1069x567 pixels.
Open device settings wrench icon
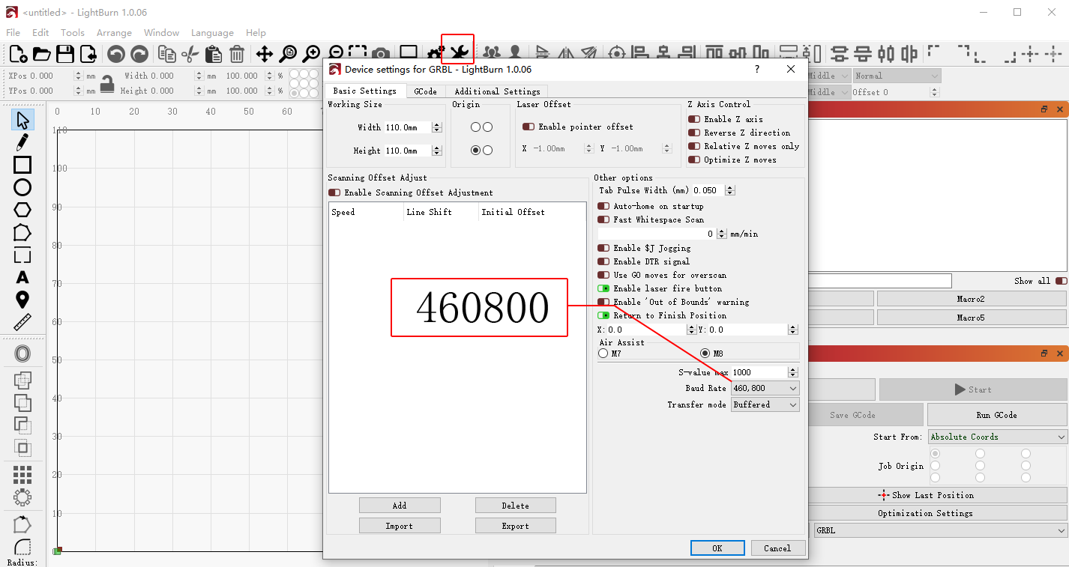pos(460,52)
